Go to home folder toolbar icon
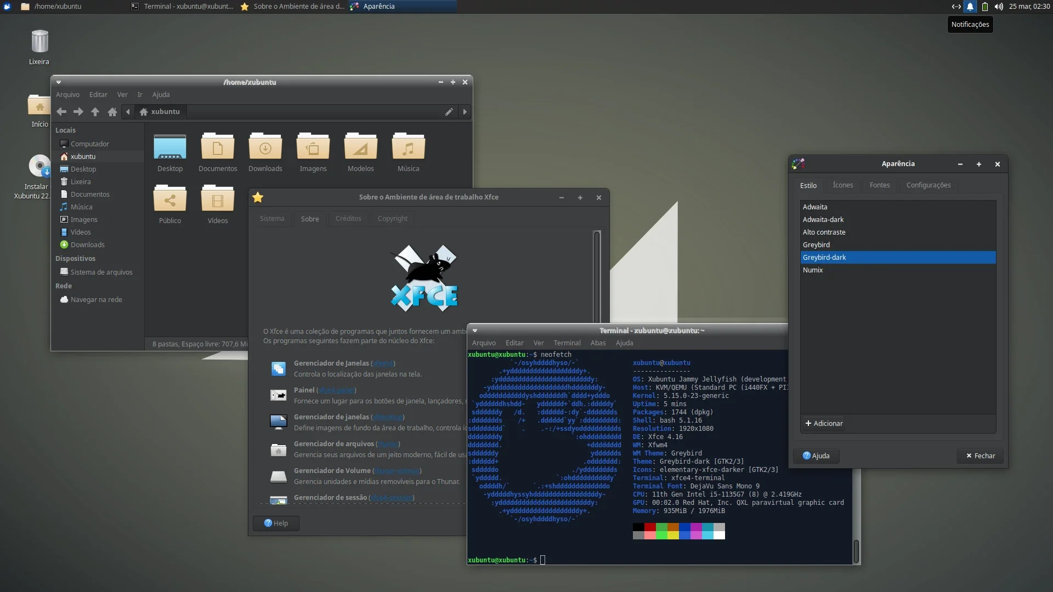1053x592 pixels. coord(112,112)
